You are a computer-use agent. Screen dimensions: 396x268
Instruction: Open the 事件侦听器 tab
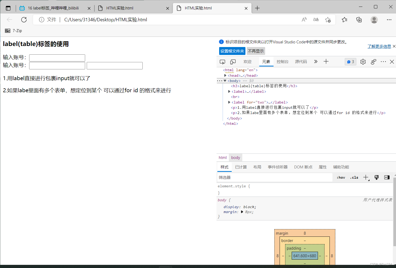point(277,167)
